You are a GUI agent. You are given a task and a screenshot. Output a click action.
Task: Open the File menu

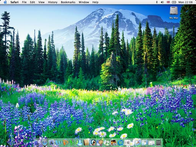pyautogui.click(x=24, y=2)
